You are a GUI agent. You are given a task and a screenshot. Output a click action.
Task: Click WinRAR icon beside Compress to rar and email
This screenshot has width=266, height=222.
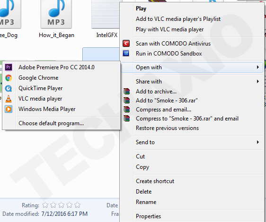click(126, 118)
